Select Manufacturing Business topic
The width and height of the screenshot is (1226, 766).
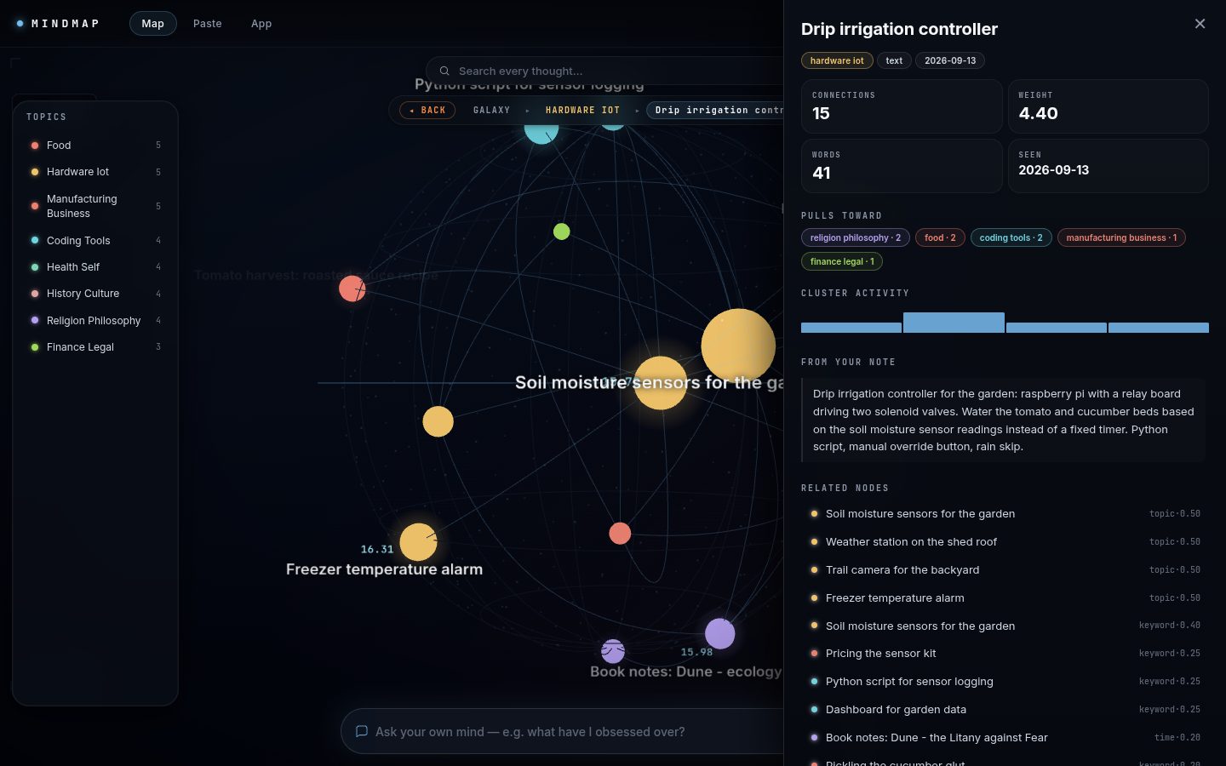[x=95, y=206]
